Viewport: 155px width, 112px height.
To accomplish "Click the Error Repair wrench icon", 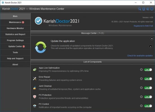I will pos(35,79).
